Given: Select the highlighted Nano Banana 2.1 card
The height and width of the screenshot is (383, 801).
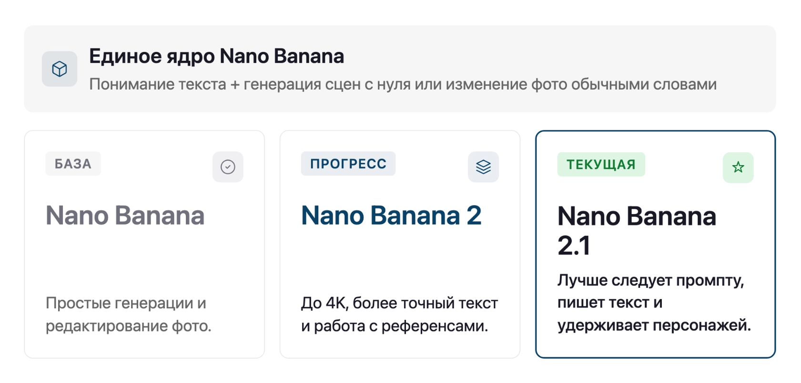Looking at the screenshot, I should (x=655, y=244).
